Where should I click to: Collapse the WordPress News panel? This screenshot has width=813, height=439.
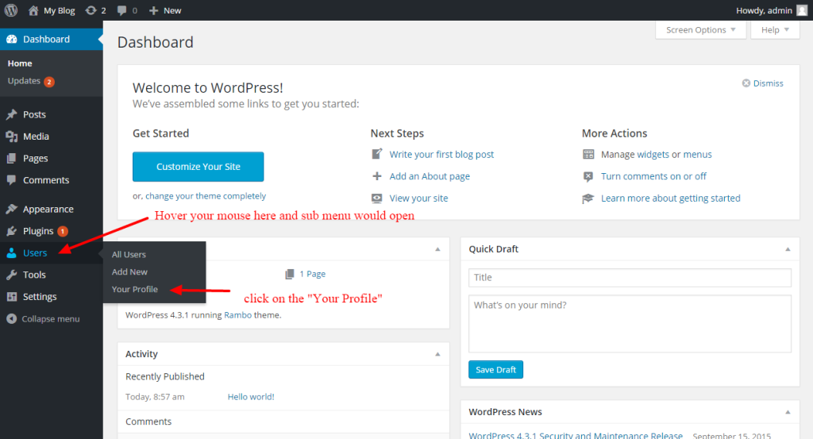tap(788, 412)
